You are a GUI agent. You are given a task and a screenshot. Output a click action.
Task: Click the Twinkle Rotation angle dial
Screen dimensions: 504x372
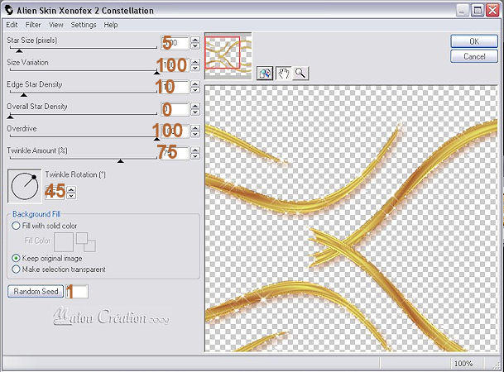23,187
